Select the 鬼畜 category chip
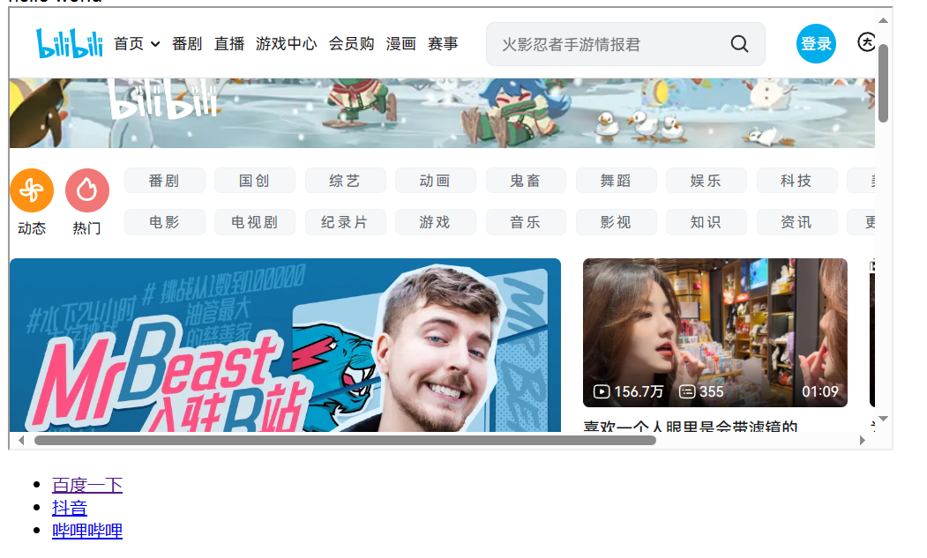This screenshot has width=927, height=558. [526, 181]
